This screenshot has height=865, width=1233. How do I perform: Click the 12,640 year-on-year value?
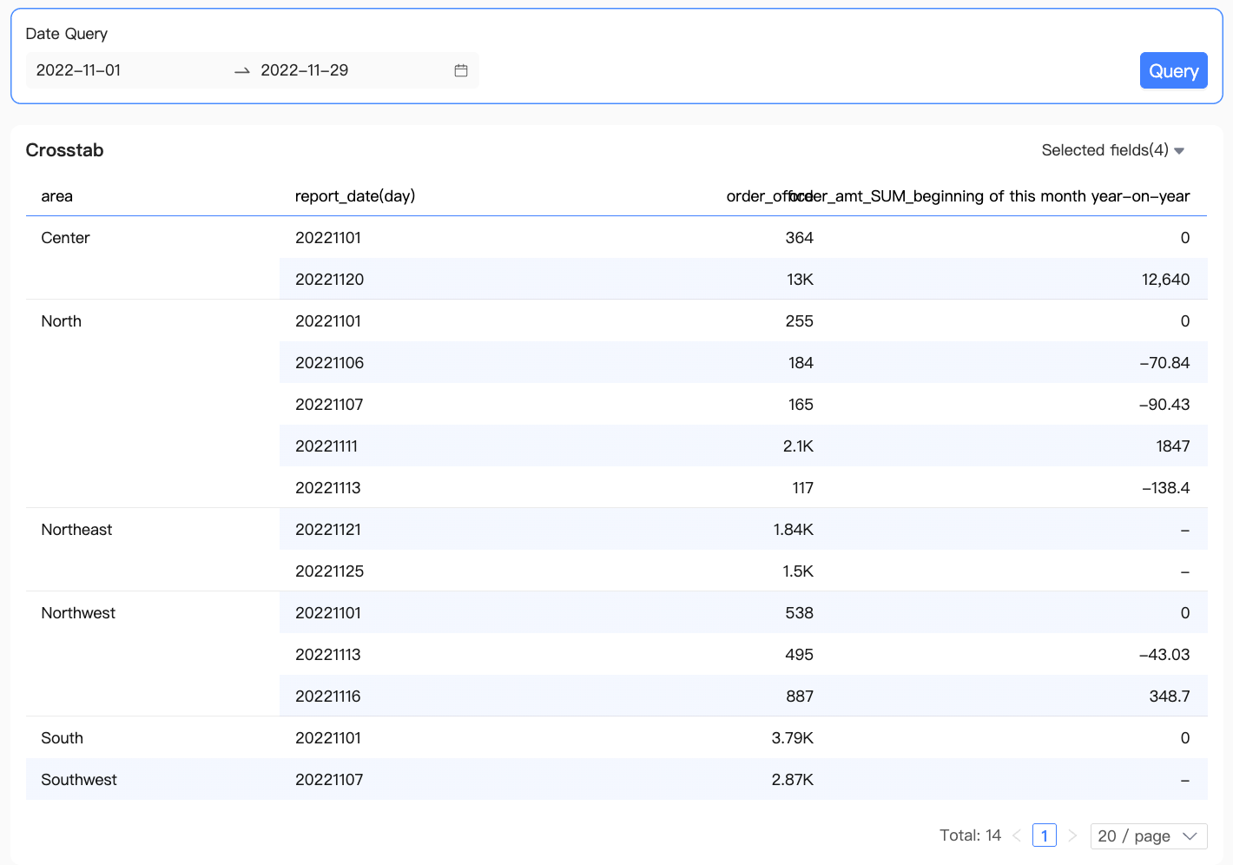point(1165,280)
